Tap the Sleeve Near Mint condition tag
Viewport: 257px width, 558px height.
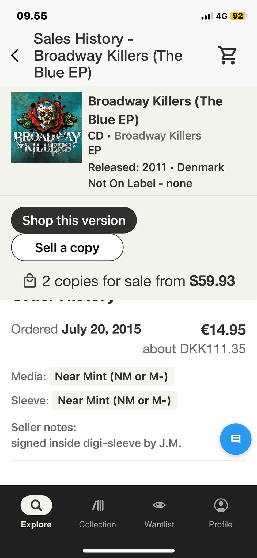click(x=114, y=400)
